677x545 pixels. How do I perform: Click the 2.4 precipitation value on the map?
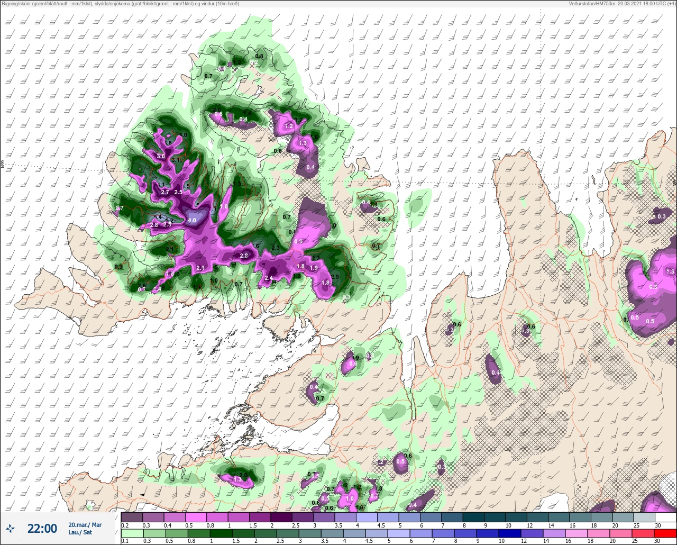pyautogui.click(x=269, y=278)
